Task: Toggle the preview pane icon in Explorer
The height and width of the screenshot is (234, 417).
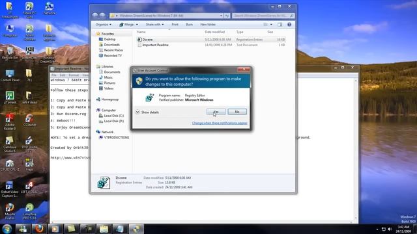Action: coord(280,25)
